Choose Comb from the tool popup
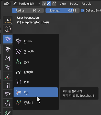This screenshot has width=101, height=115. (x=36, y=41)
